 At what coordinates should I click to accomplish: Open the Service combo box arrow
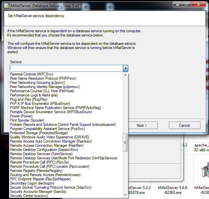click(x=125, y=68)
